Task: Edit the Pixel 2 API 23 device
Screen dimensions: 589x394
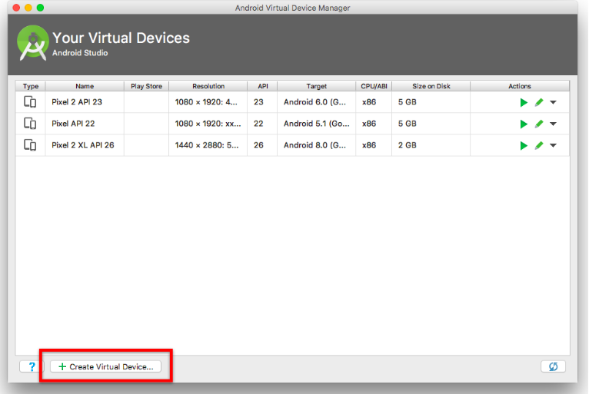Action: (539, 102)
